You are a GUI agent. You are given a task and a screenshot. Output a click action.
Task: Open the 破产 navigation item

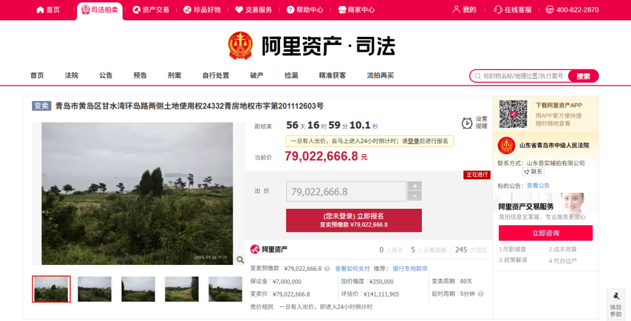tap(256, 75)
